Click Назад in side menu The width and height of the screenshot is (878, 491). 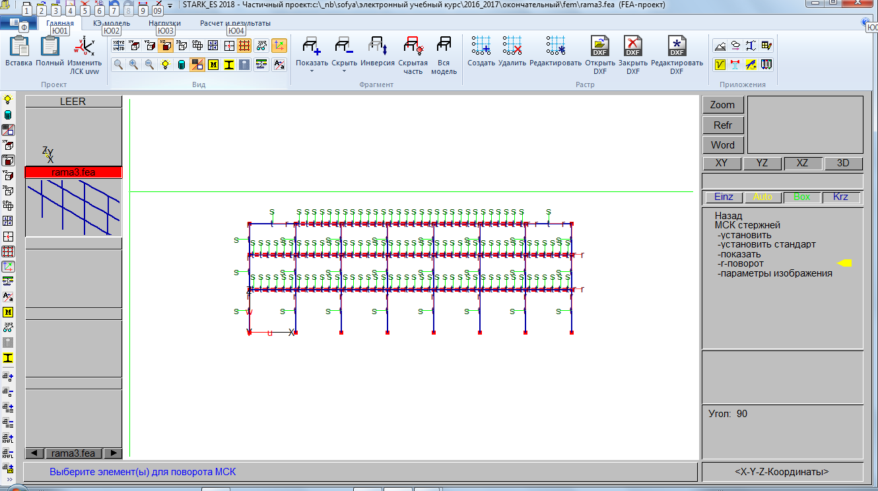click(x=728, y=216)
